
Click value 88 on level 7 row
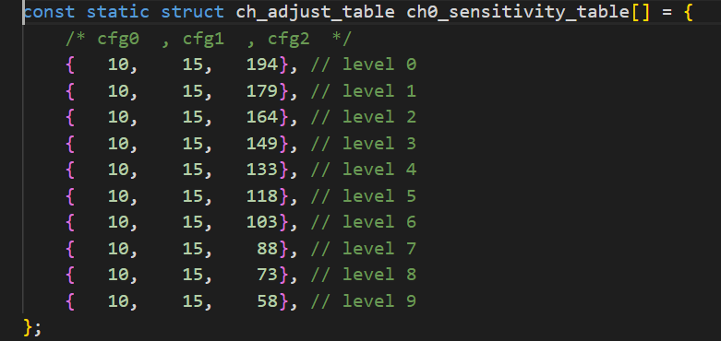pyautogui.click(x=268, y=249)
